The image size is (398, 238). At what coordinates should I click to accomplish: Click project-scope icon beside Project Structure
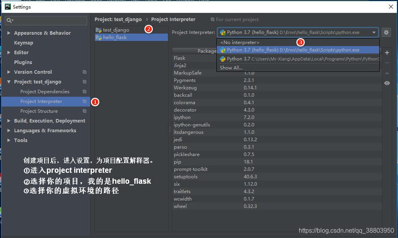tap(84, 111)
